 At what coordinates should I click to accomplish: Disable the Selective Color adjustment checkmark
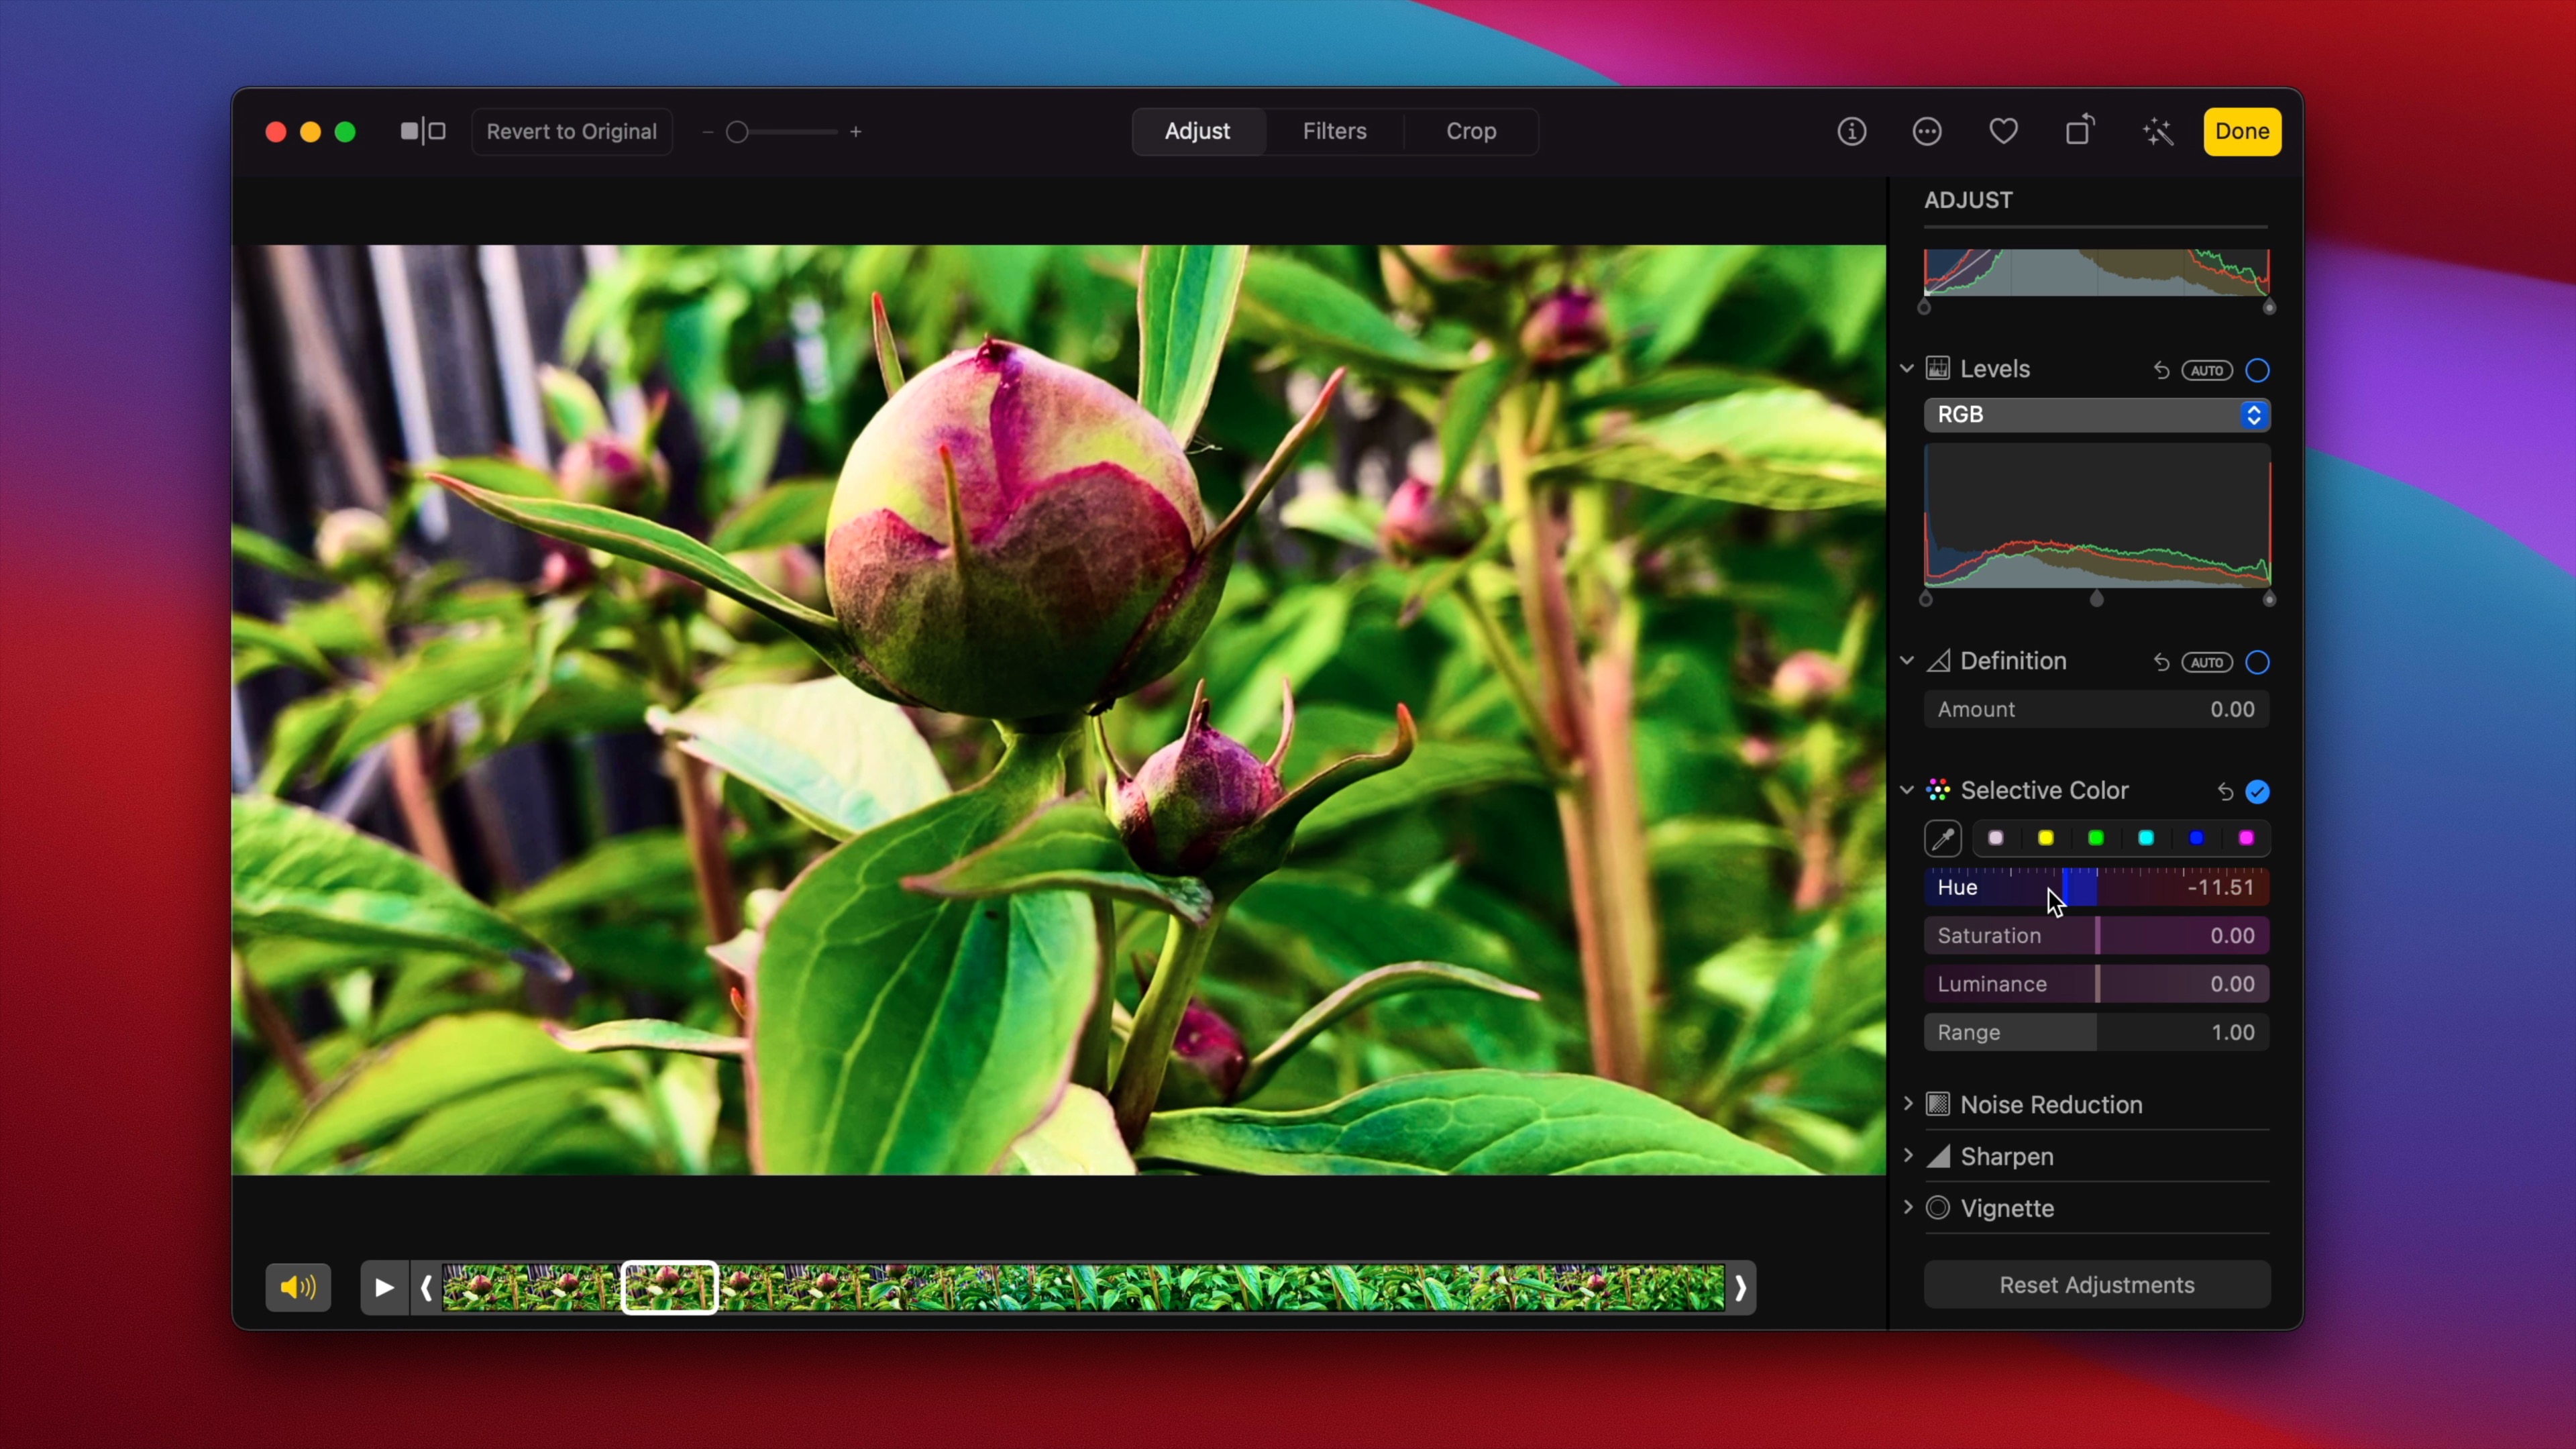click(2257, 792)
